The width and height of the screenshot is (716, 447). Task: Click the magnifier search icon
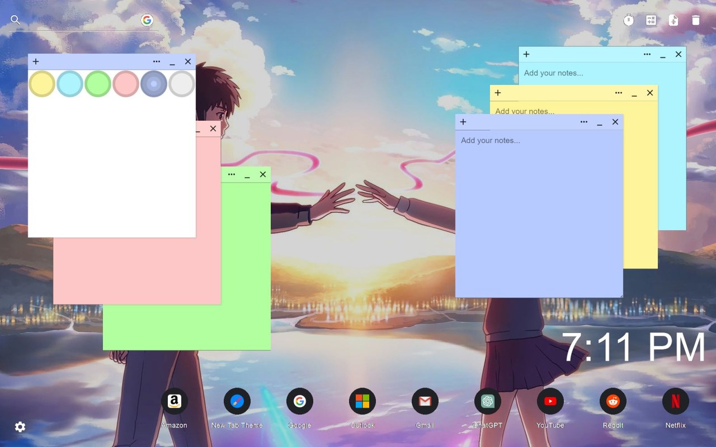16,20
